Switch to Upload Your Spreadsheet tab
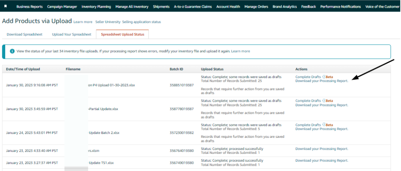Image resolution: width=401 pixels, height=171 pixels. 72,34
